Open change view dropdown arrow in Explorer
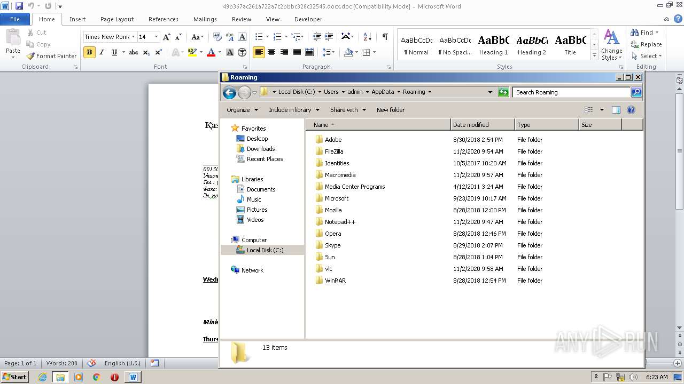Screen dimensions: 684x384 pyautogui.click(x=602, y=110)
